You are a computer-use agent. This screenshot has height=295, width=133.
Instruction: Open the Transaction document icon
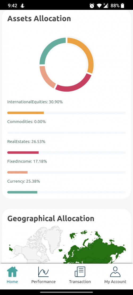80,272
